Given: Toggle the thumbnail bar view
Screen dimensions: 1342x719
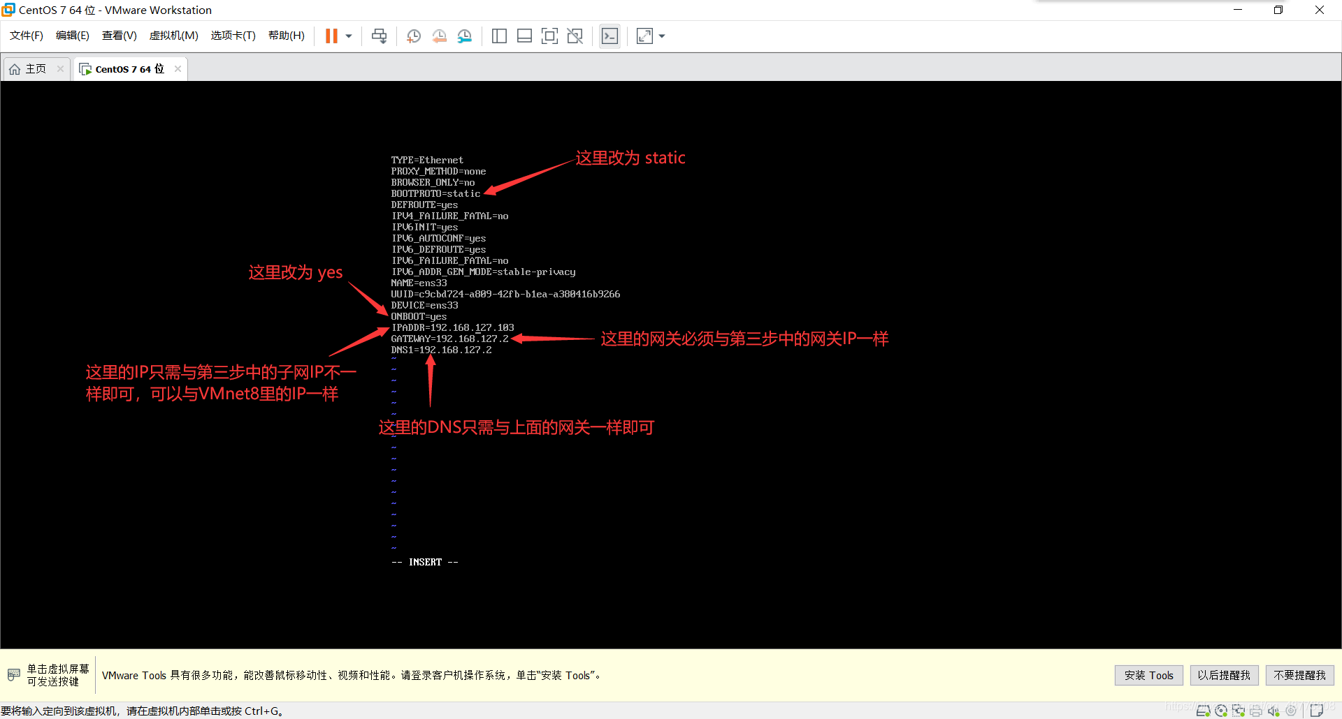Looking at the screenshot, I should point(524,36).
